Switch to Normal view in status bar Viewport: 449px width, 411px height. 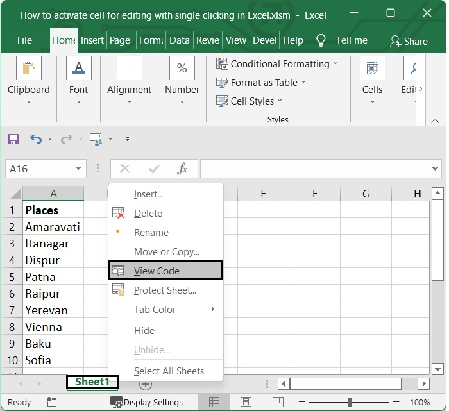coord(214,402)
